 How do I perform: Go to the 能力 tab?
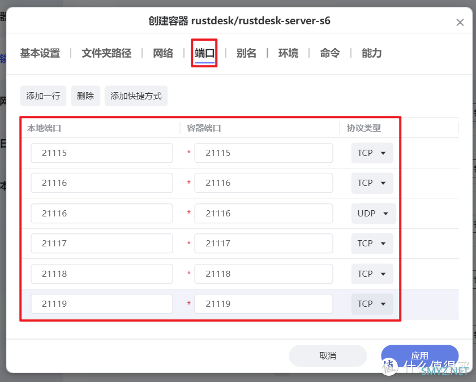(371, 53)
